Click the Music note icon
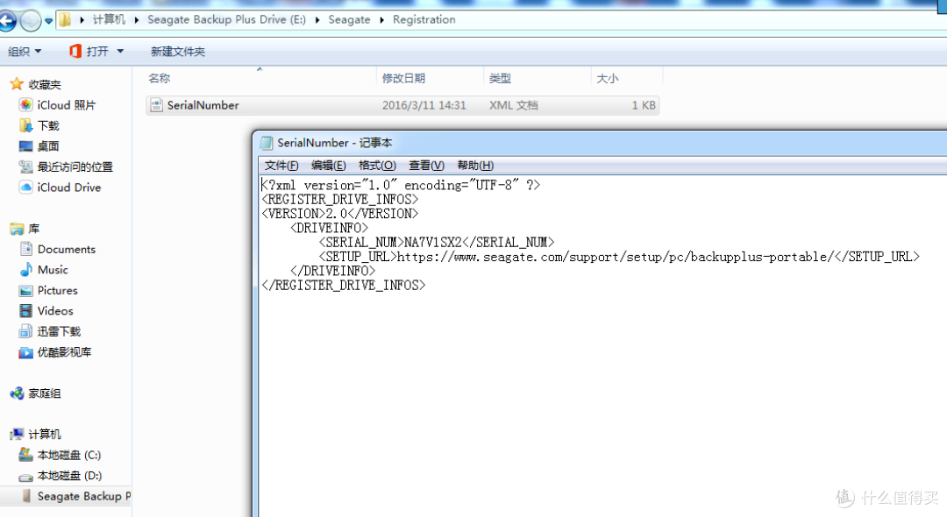 pyautogui.click(x=25, y=270)
